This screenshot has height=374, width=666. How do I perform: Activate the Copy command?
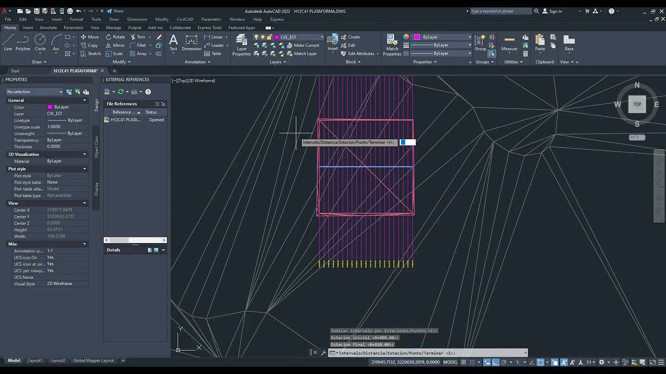[89, 45]
